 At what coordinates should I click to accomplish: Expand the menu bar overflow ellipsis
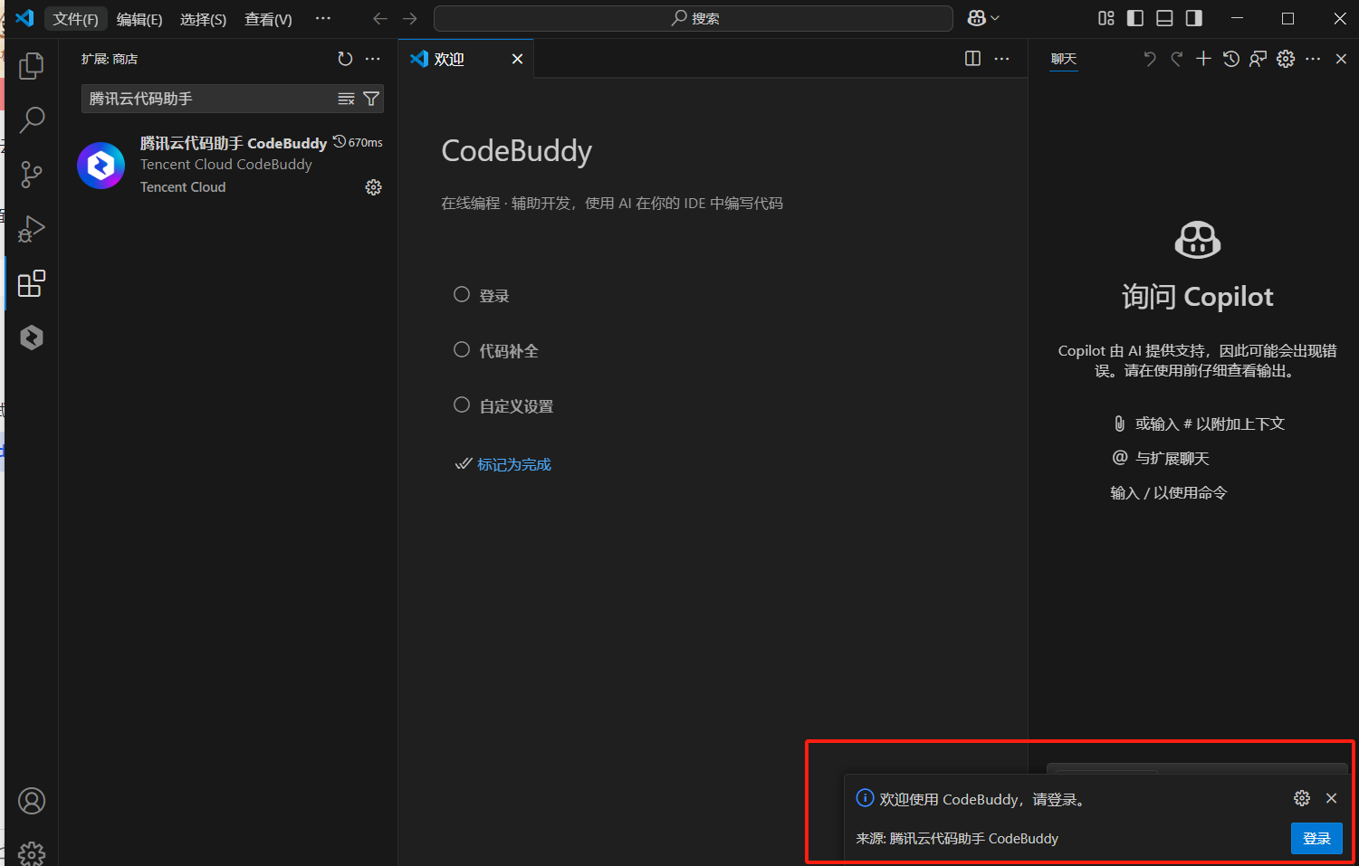323,19
